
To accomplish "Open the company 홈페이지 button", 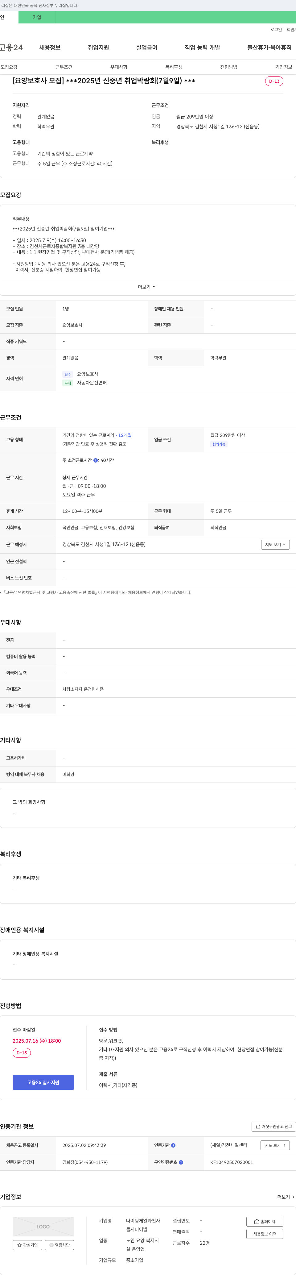I will [x=265, y=1222].
